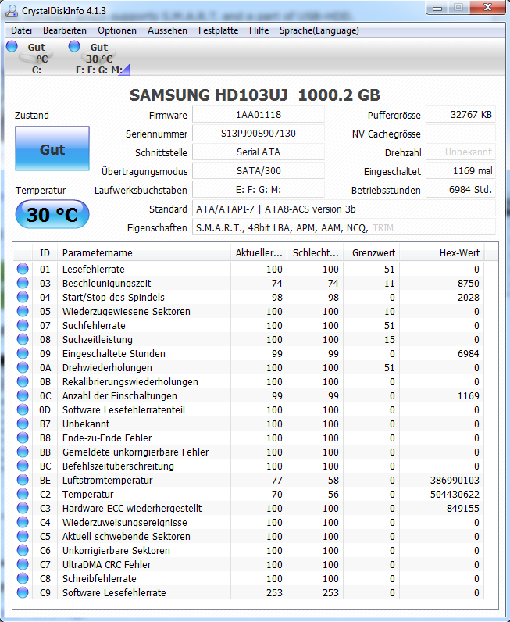Open the Aussehen menu

tap(167, 30)
